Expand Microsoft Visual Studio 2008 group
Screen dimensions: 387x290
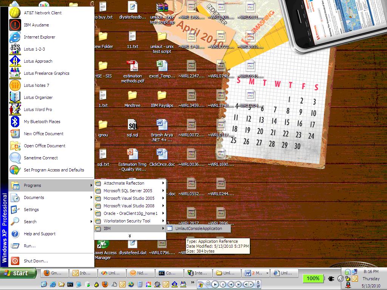[130, 206]
